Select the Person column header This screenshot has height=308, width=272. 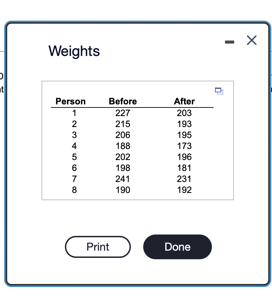pyautogui.click(x=70, y=101)
